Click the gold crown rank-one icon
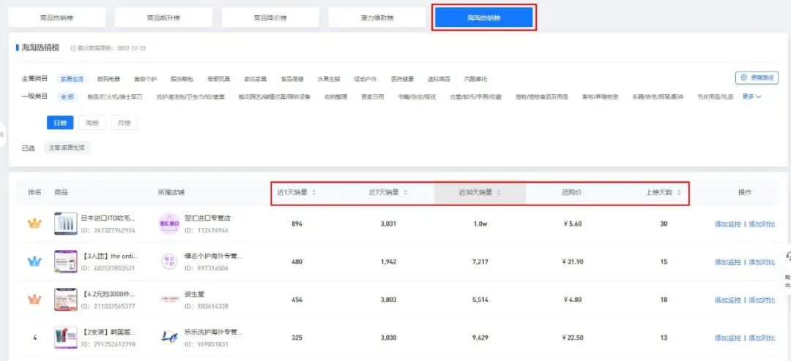 pyautogui.click(x=34, y=224)
